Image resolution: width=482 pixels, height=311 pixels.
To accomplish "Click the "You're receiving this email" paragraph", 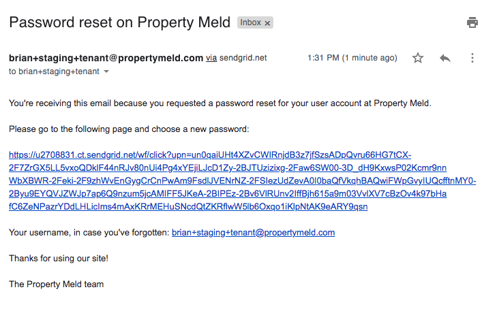I will click(x=220, y=103).
